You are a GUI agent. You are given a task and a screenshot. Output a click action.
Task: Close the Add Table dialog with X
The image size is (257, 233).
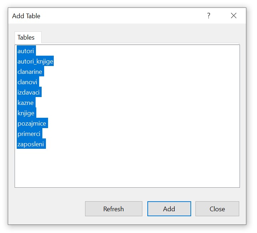(x=234, y=16)
